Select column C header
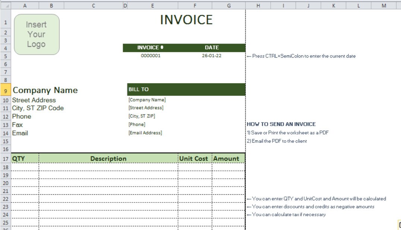Viewport: 401px width, 230px height. tap(93, 6)
